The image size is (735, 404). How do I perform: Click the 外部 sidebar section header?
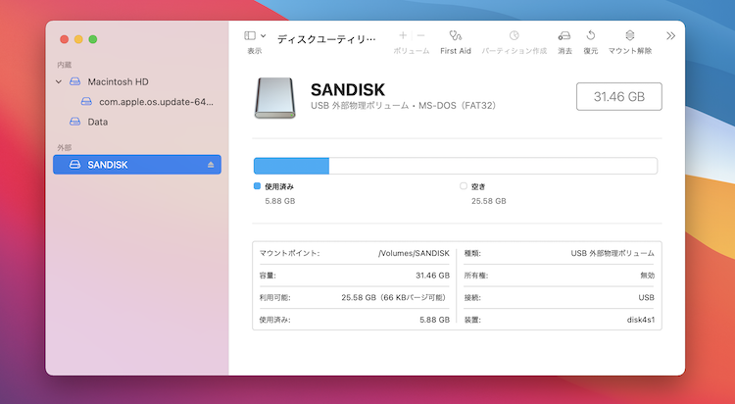click(65, 148)
